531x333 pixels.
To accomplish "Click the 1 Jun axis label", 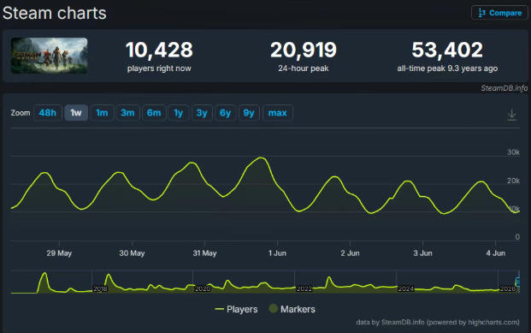I will [277, 253].
